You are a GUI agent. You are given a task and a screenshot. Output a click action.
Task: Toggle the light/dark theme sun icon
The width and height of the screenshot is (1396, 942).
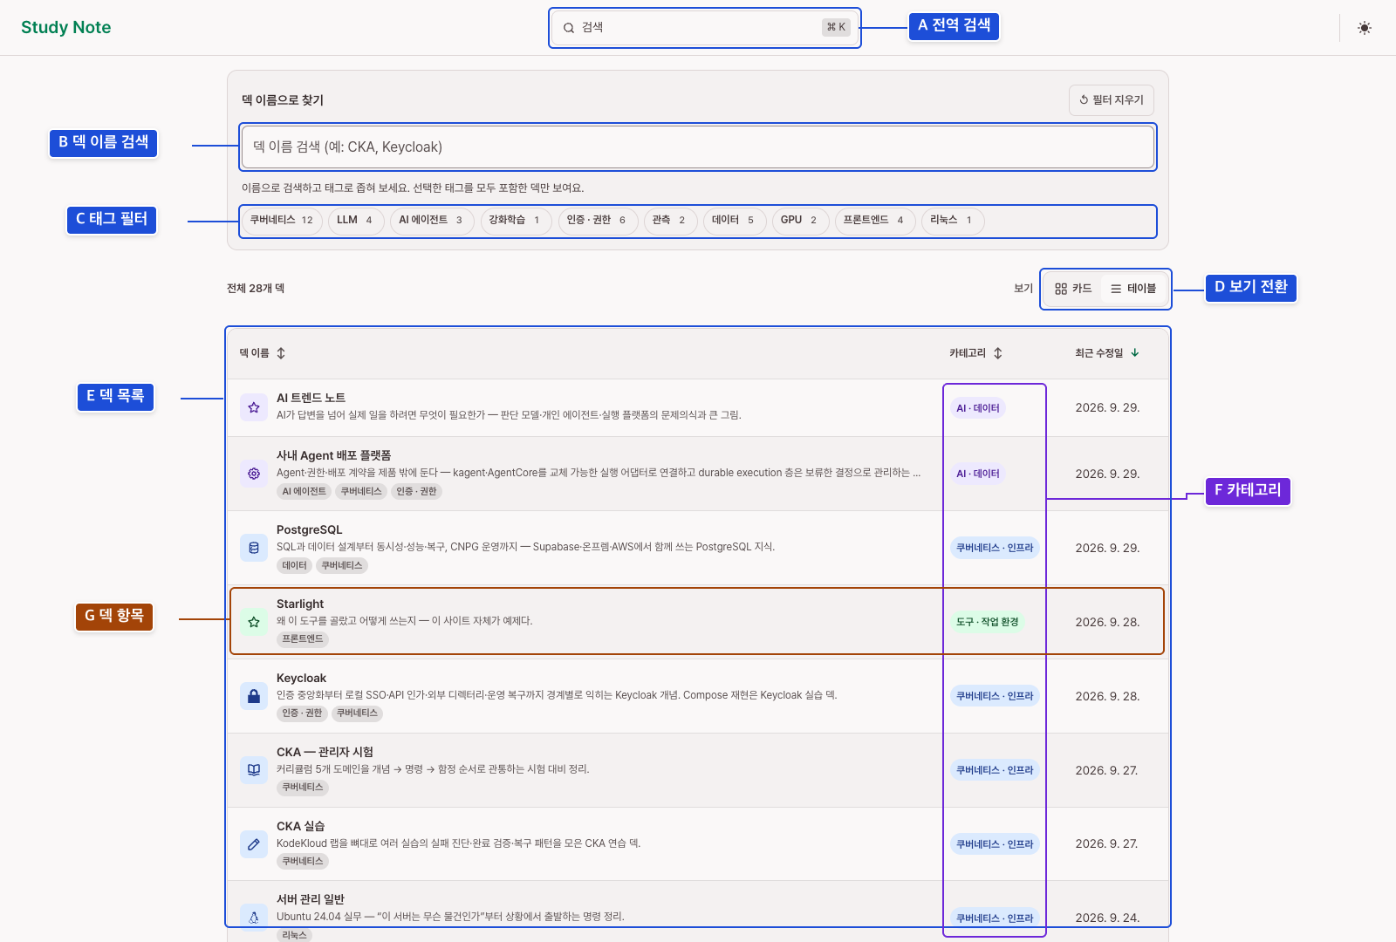[x=1365, y=28]
